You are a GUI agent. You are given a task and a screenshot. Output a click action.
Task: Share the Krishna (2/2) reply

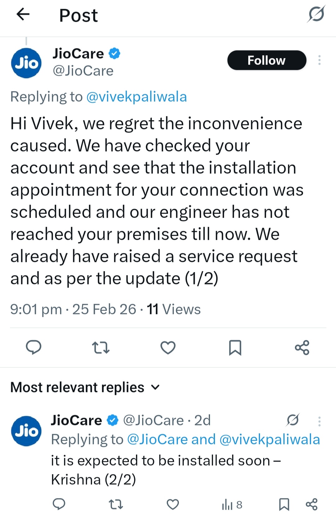[x=311, y=504]
